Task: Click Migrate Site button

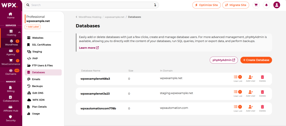Action: tap(236, 5)
